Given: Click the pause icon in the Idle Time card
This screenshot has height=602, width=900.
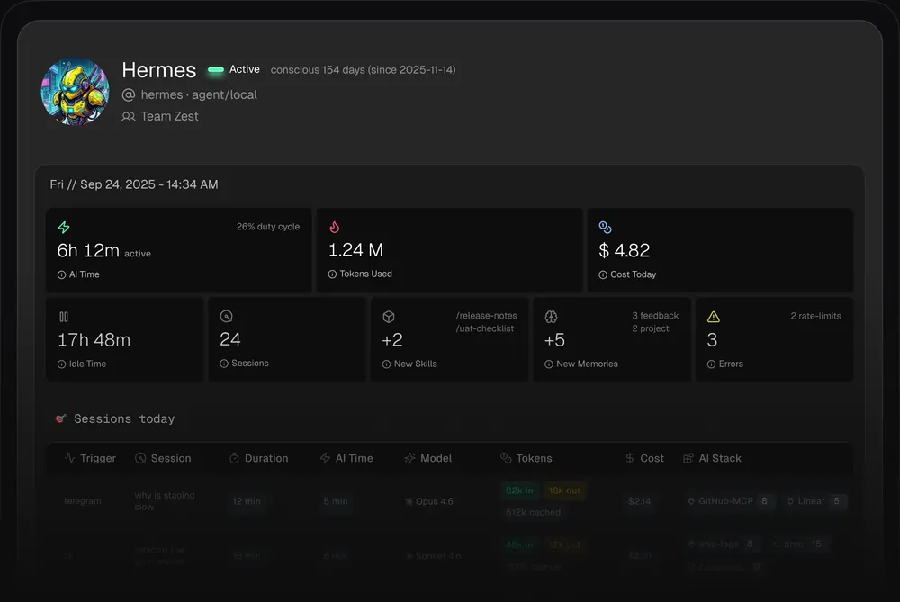Looking at the screenshot, I should 64,317.
